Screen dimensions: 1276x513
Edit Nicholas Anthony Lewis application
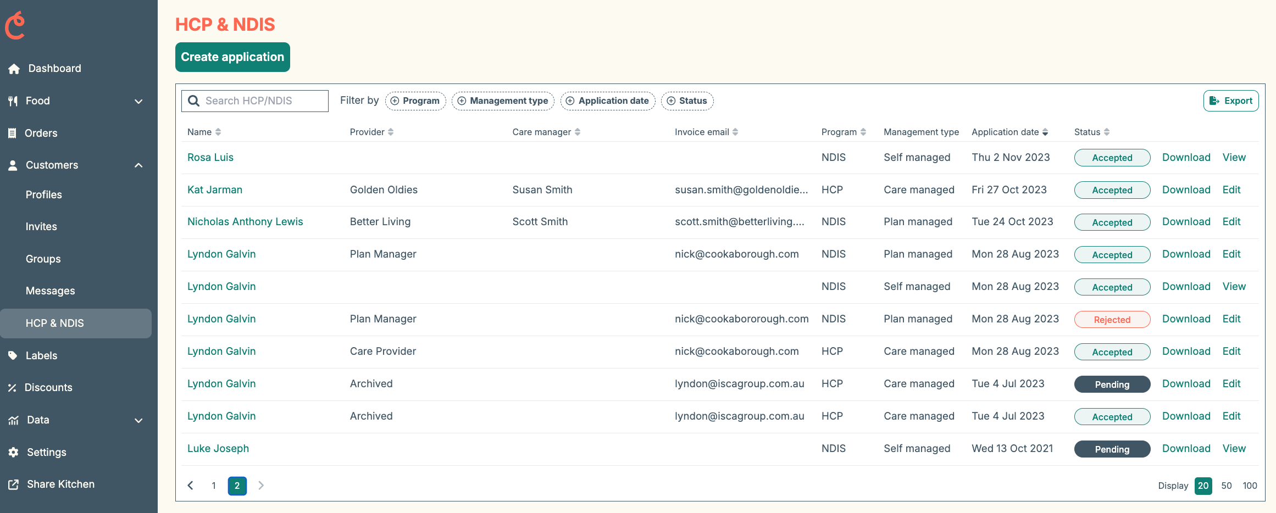coord(1231,222)
